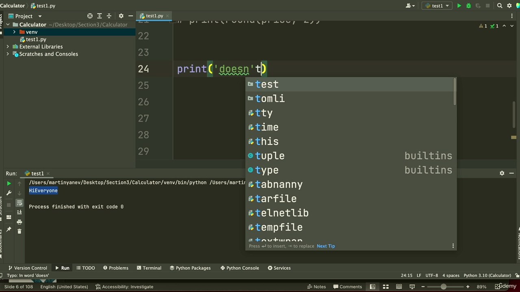
Task: Toggle scroll to end in Run console
Action: (x=19, y=213)
